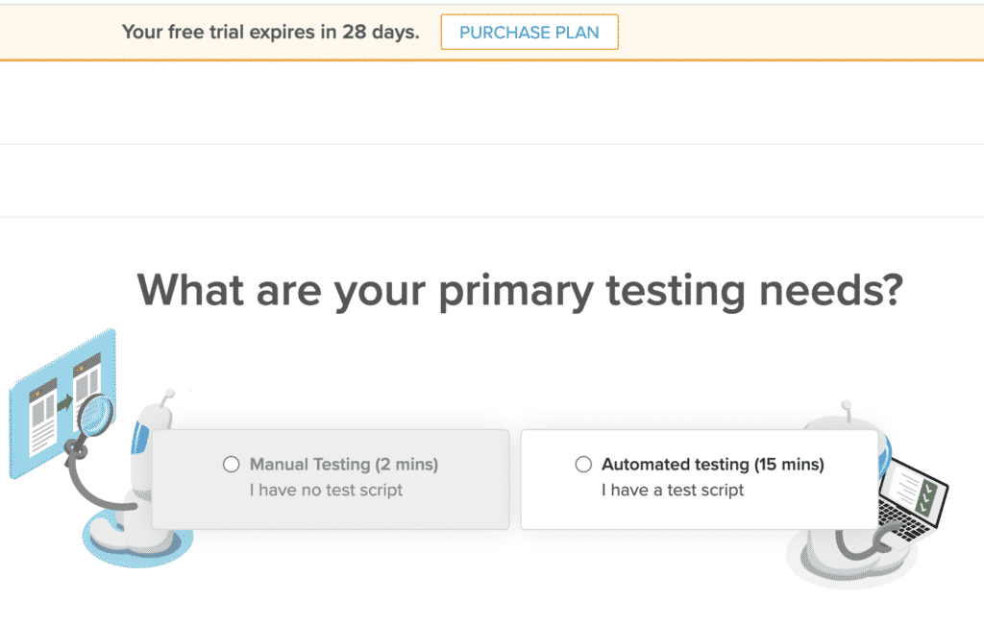Screen dimensions: 984x625
Task: Click the "What are your primary testing needs?" heading
Action: point(520,290)
